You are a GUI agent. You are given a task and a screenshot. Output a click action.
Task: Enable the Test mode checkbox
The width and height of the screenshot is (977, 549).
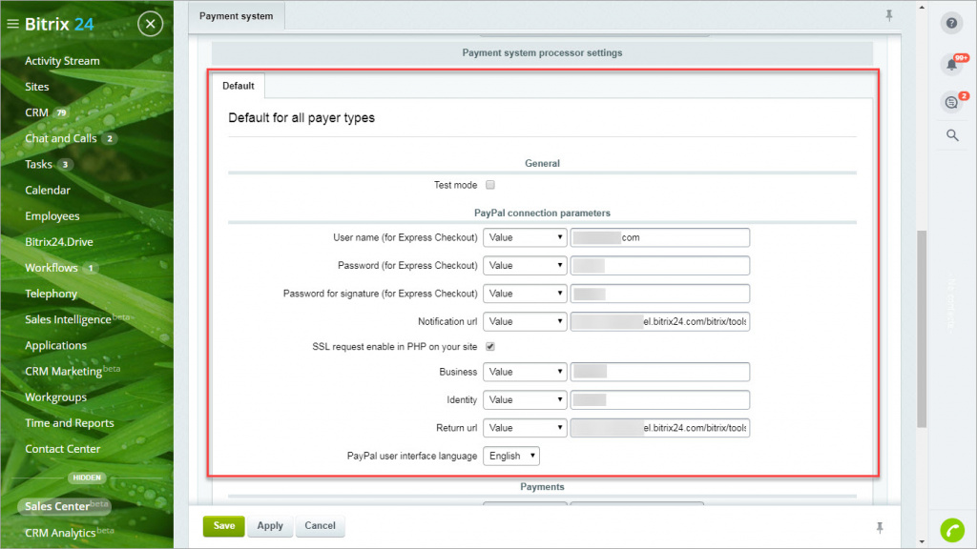click(x=490, y=185)
